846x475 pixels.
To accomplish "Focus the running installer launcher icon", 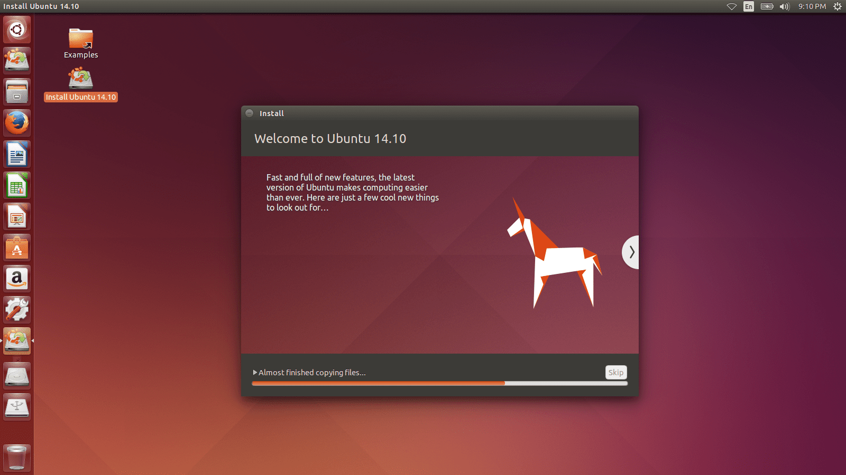I will 17,341.
